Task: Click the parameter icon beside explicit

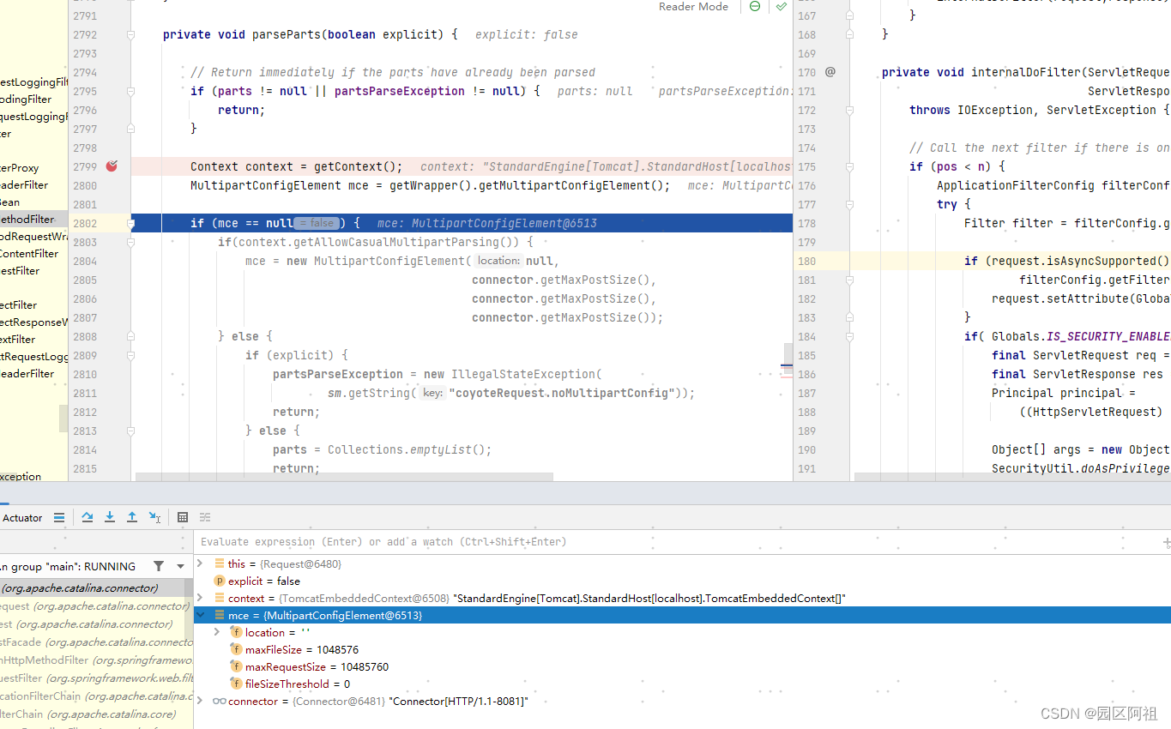Action: tap(220, 581)
